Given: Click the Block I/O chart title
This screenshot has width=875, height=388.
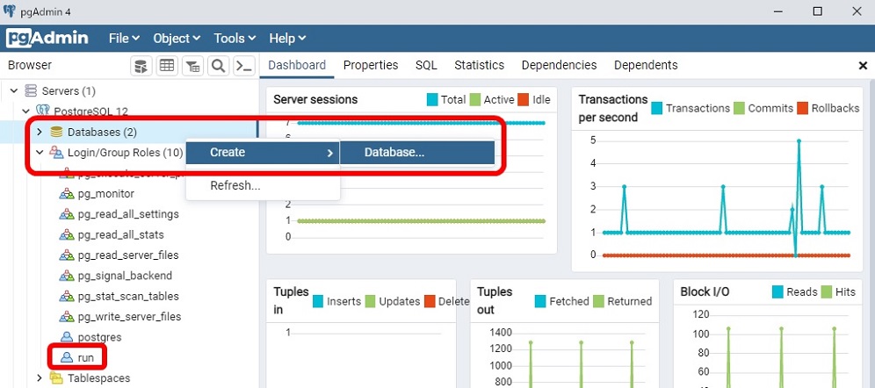Looking at the screenshot, I should click(705, 291).
